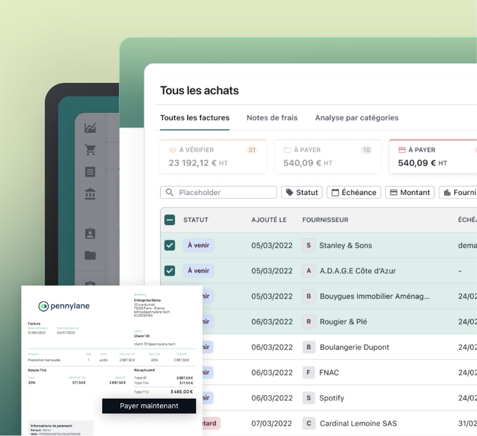Switch to the Notes de frais tab
The height and width of the screenshot is (436, 477).
(272, 118)
